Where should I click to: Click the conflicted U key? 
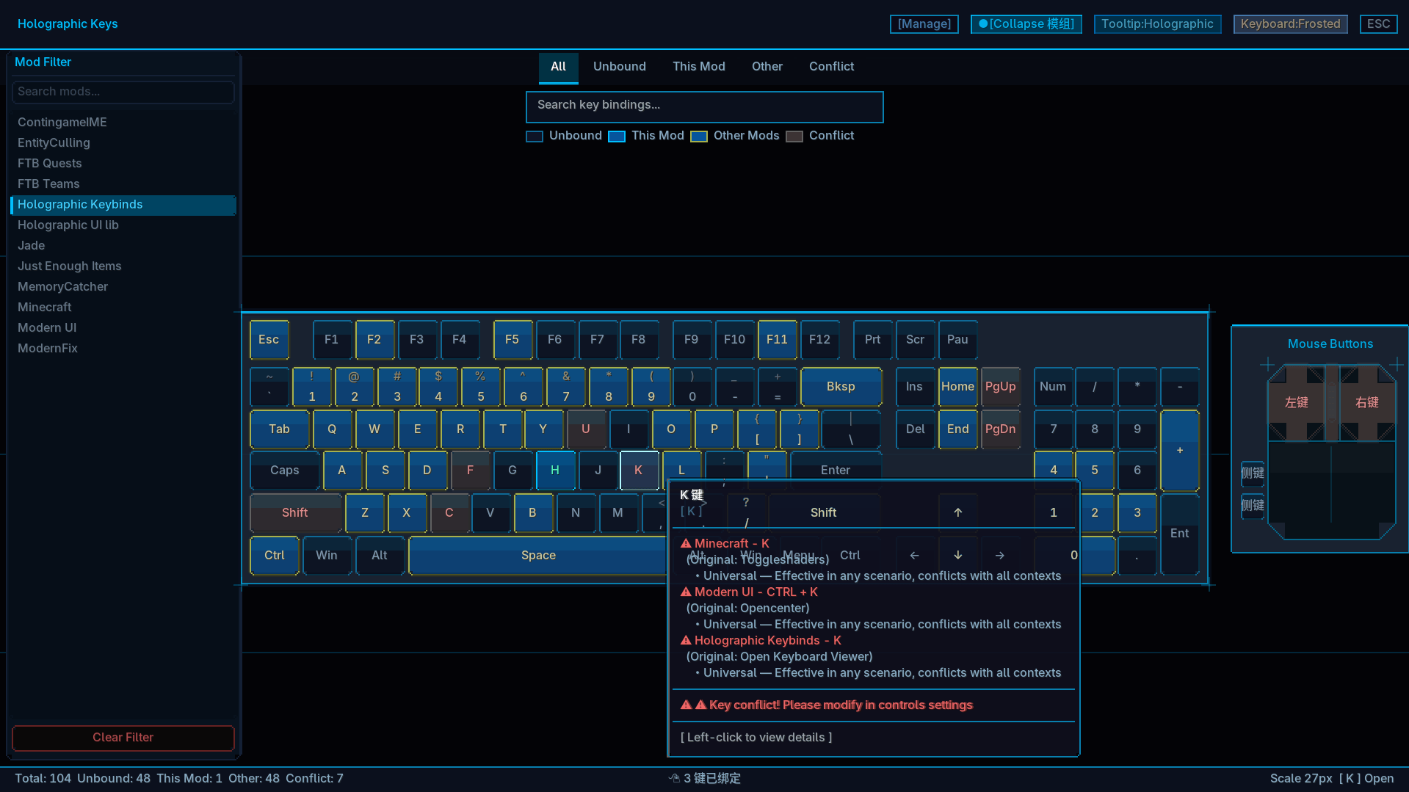pos(586,429)
